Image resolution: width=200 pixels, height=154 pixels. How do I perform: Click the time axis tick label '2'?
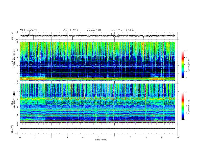pyautogui.click(x=52, y=137)
